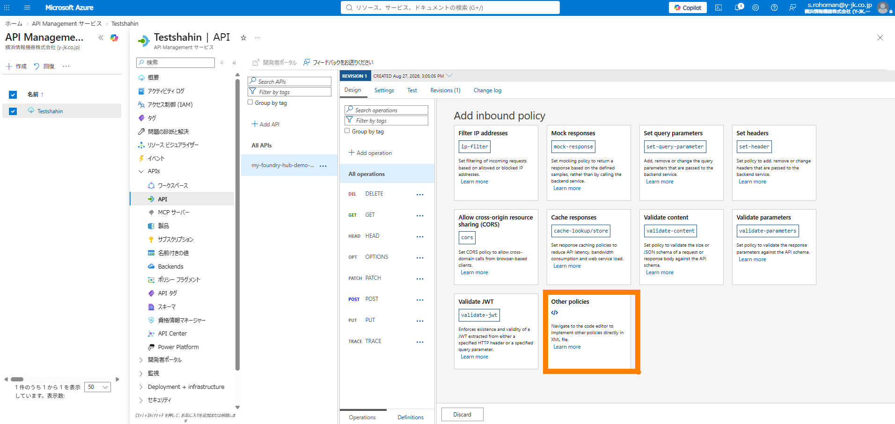The height and width of the screenshot is (424, 895).
Task: Favorite Testshahin with the star icon
Action: tap(243, 37)
